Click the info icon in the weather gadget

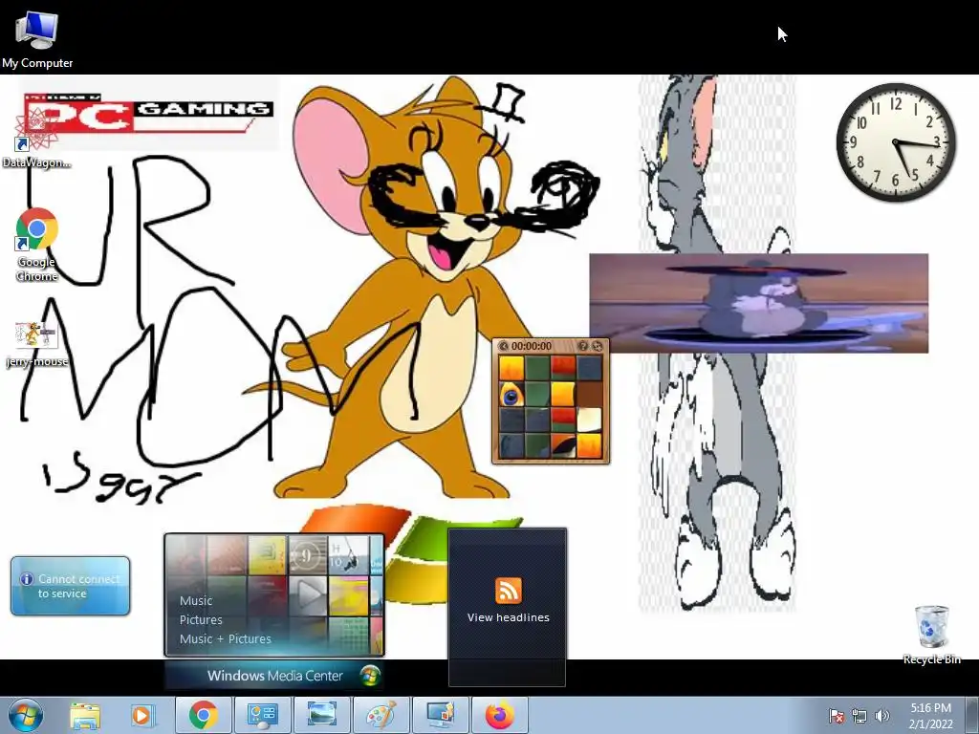click(x=26, y=579)
